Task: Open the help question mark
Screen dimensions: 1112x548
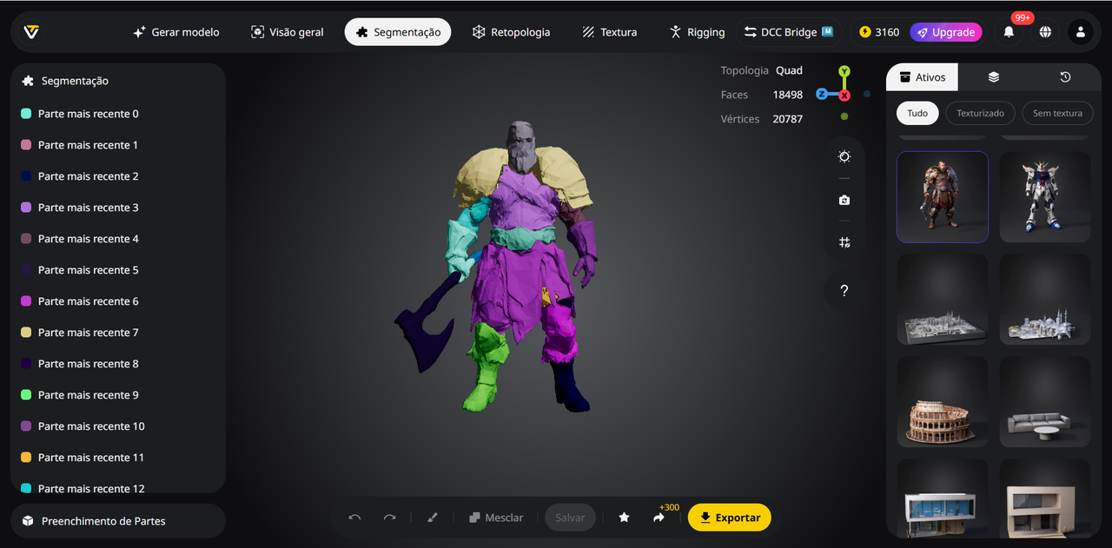Action: pos(844,291)
